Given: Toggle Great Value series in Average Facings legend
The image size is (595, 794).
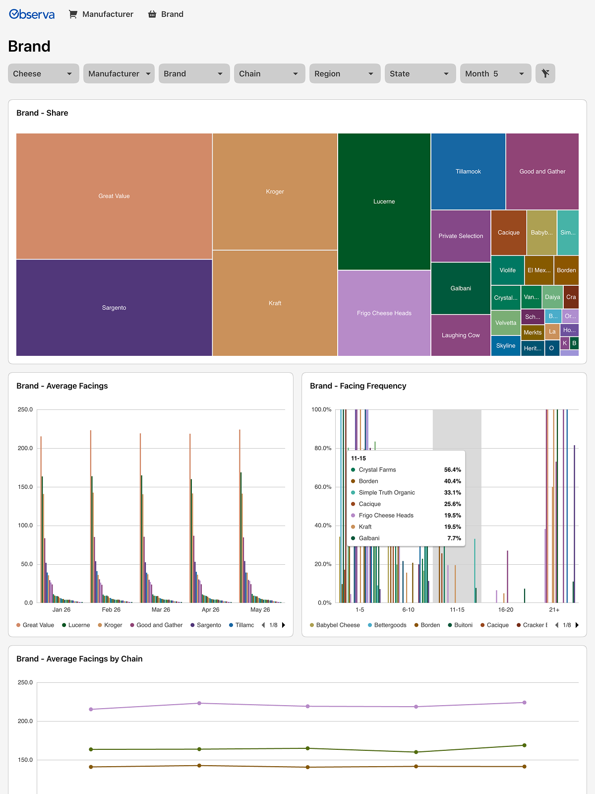Looking at the screenshot, I should 35,625.
